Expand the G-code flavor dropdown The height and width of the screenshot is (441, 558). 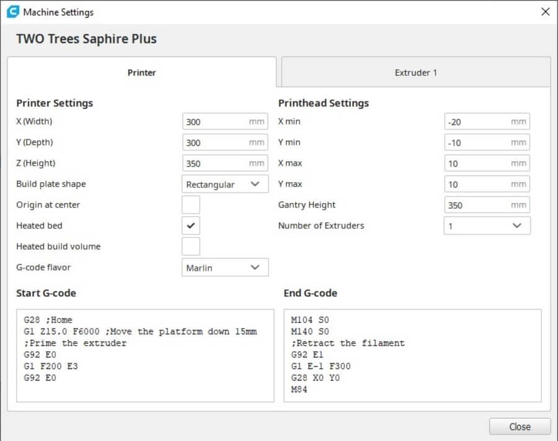pyautogui.click(x=225, y=268)
